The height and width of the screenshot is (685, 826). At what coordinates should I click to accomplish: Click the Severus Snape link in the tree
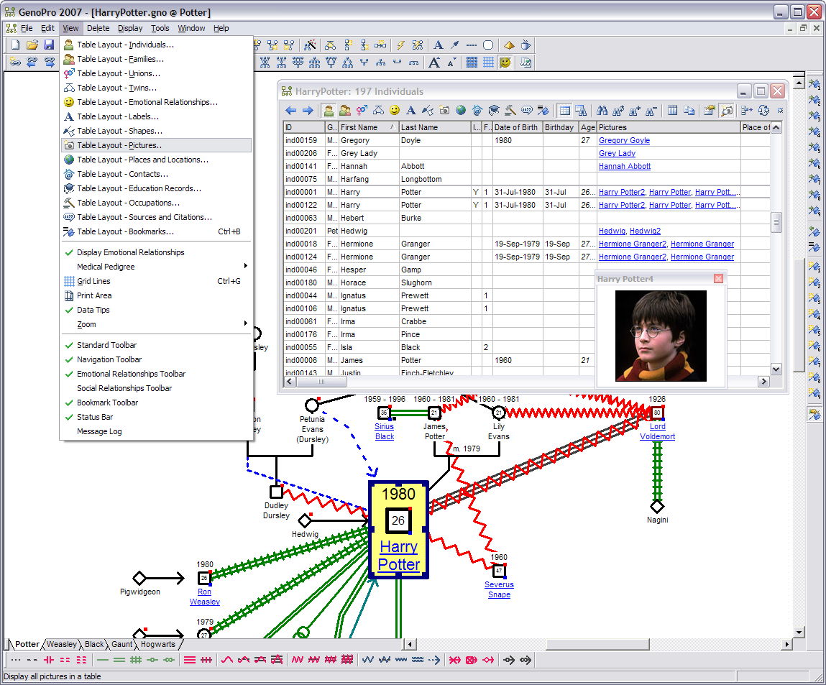coord(499,589)
